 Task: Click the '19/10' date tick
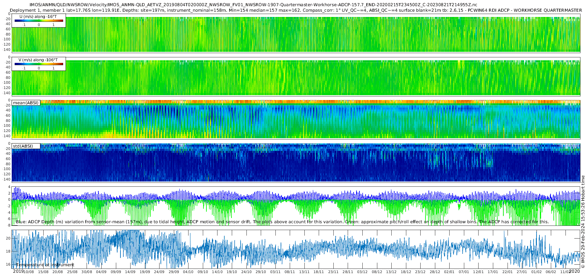[232, 272]
